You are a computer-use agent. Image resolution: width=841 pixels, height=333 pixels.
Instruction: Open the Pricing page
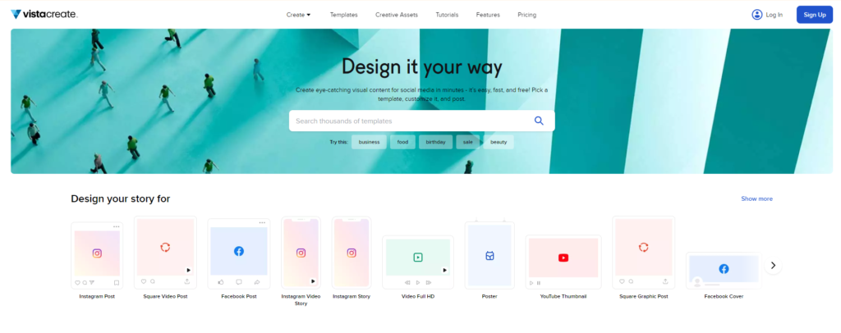pyautogui.click(x=526, y=15)
